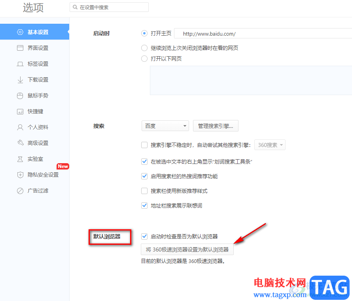
Task: Click the 个人资料 person icon
Action: point(20,127)
